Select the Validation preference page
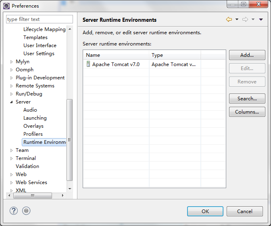Screen dimensions: 271x226 click(27, 166)
